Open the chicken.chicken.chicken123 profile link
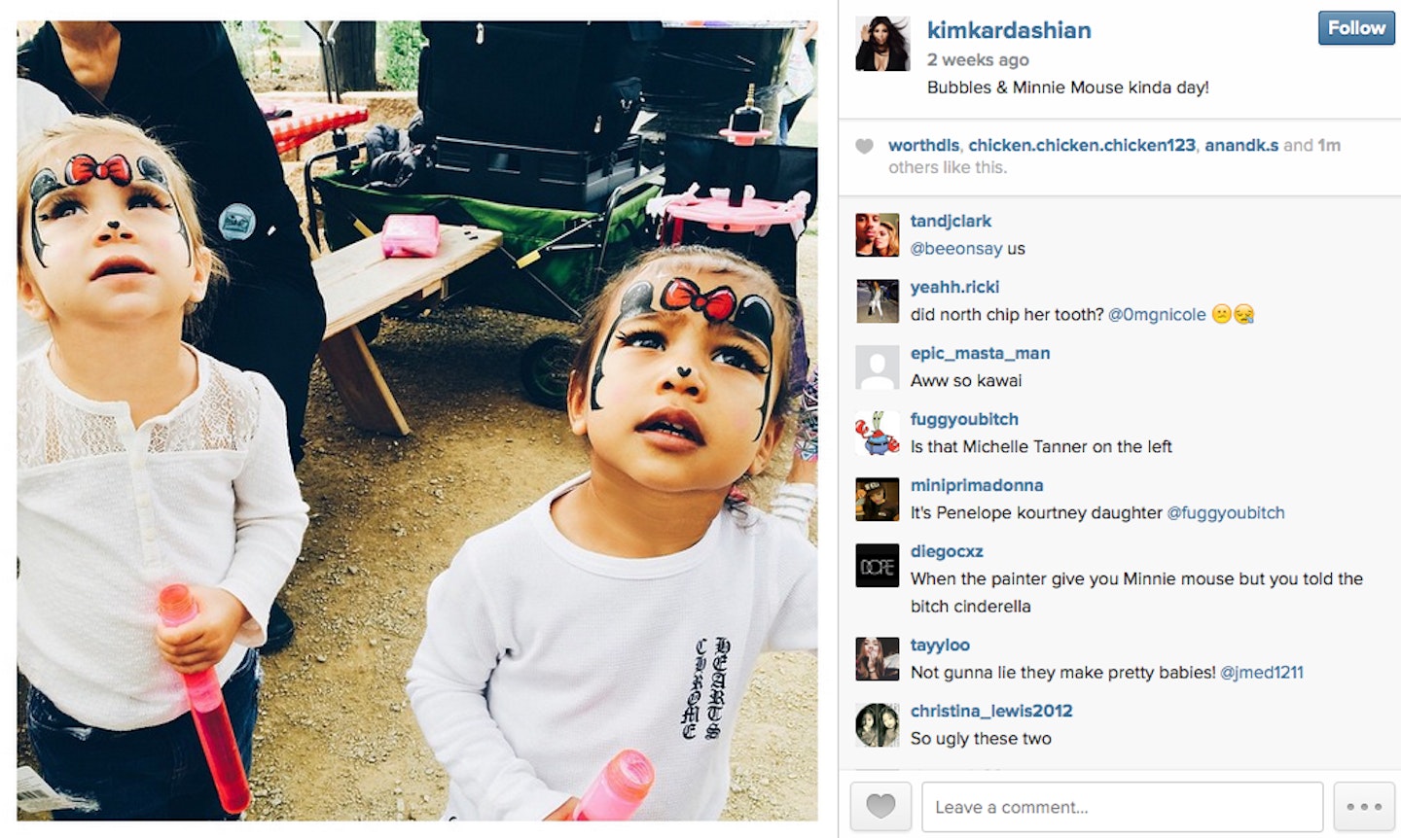1401x838 pixels. pos(1082,145)
